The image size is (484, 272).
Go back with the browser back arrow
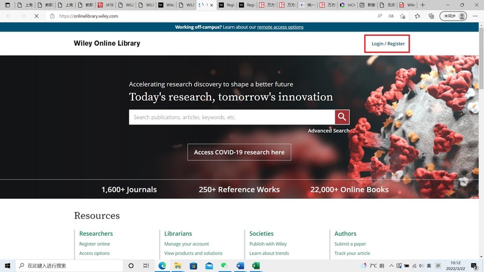click(8, 16)
